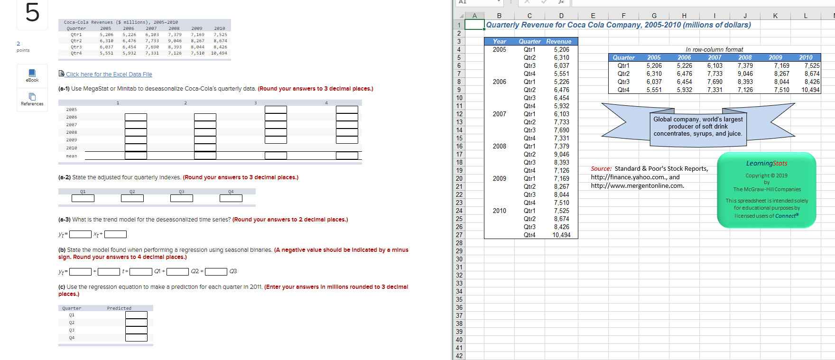Select column G header in Excel
The image size is (835, 360).
pos(654,16)
